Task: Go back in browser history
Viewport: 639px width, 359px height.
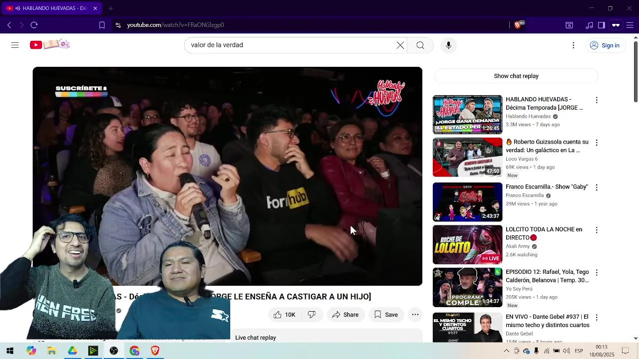Action: 9,25
